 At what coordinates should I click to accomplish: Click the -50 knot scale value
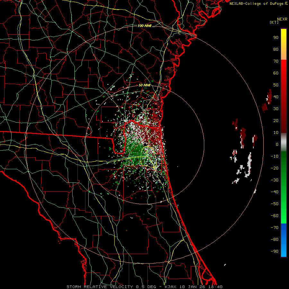tap(275, 204)
